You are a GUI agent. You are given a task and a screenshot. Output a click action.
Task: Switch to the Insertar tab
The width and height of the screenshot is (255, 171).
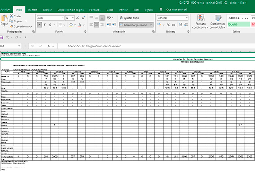tap(33, 10)
